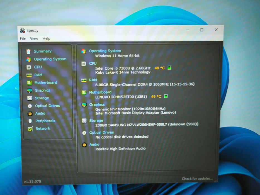Select Peripherals label in the sidebar
Screen dimensions: 260x195
click(x=45, y=121)
